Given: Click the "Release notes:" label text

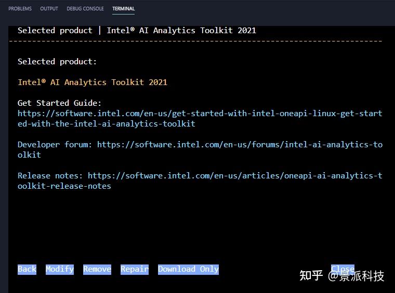Looking at the screenshot, I should [50, 176].
